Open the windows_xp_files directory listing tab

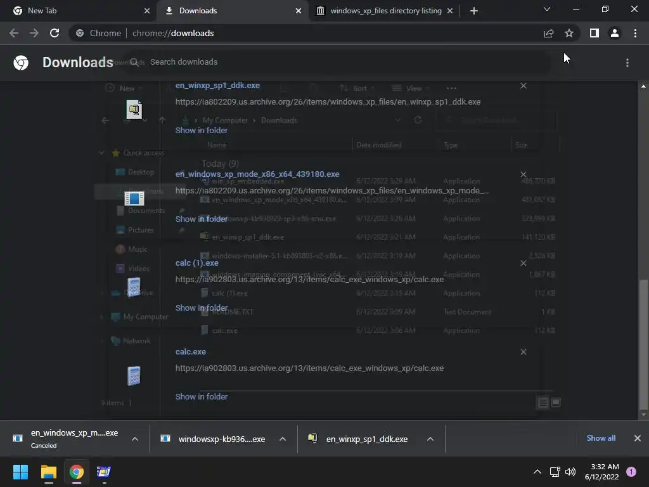click(x=385, y=11)
